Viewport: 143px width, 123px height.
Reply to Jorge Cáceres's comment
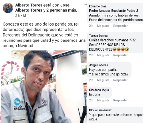pyautogui.click(x=120, y=80)
